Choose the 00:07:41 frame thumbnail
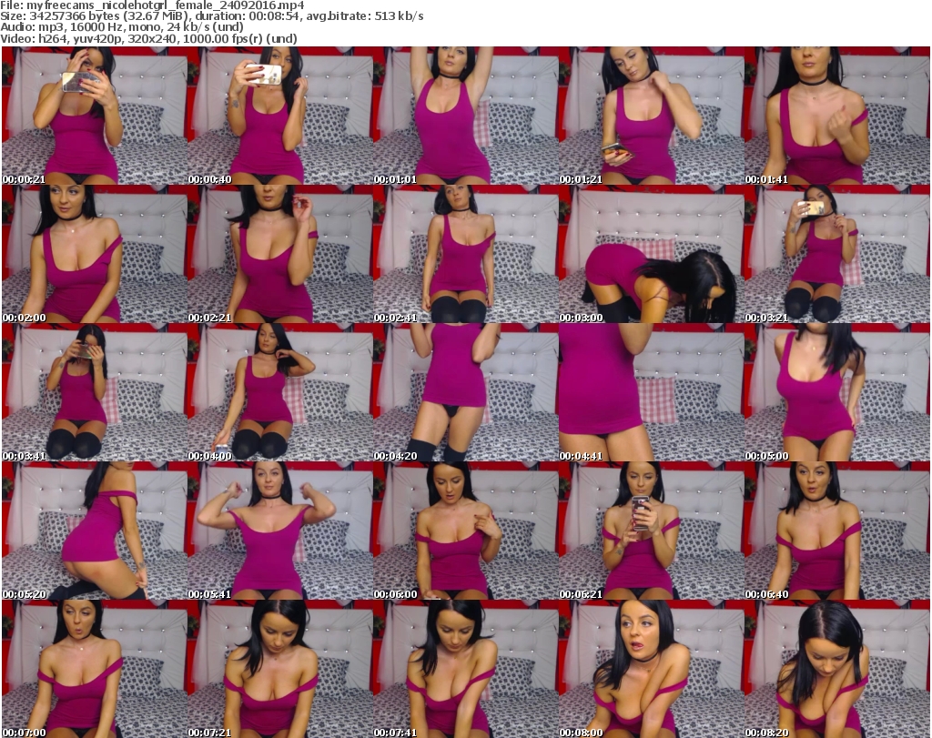The height and width of the screenshot is (738, 932). (465, 669)
